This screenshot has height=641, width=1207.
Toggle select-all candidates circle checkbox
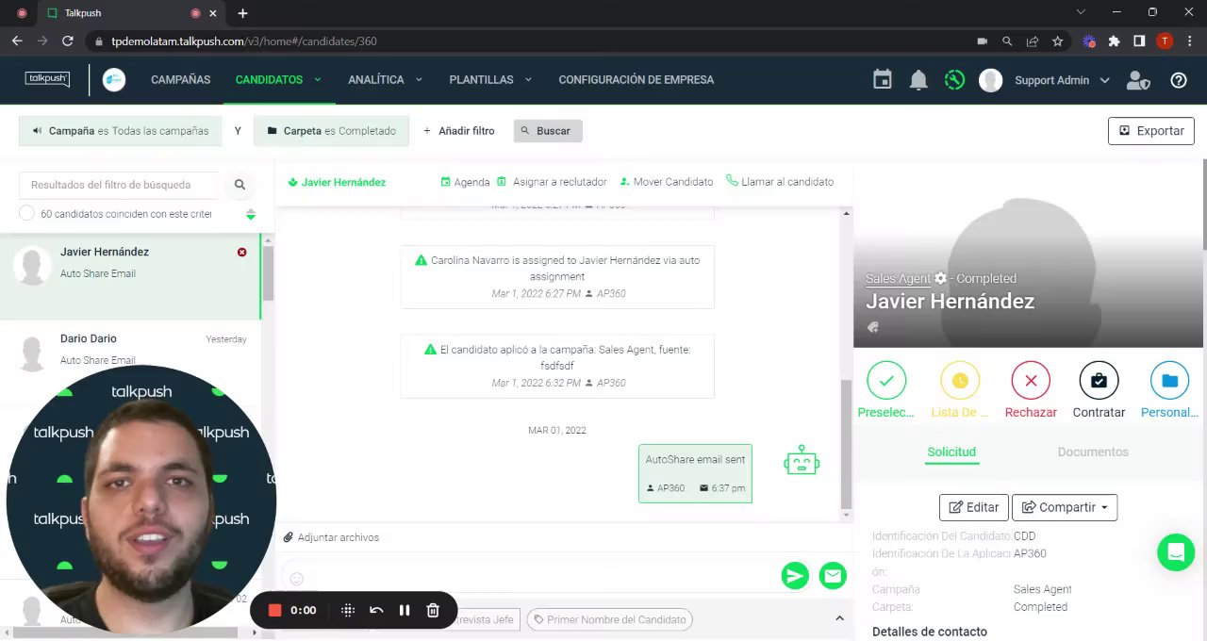coord(26,214)
